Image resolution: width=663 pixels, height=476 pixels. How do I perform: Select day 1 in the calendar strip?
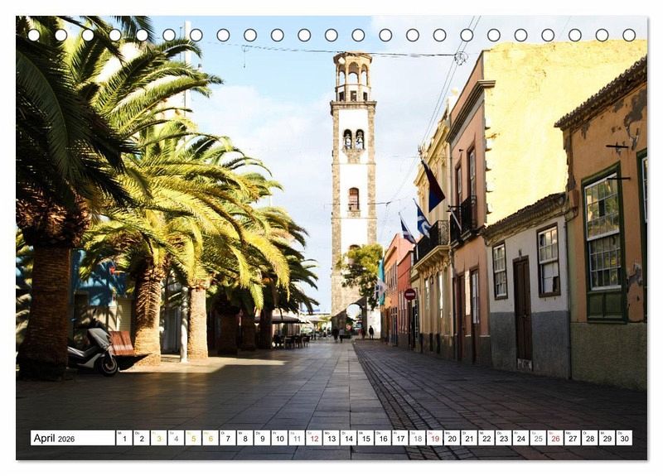pos(124,438)
